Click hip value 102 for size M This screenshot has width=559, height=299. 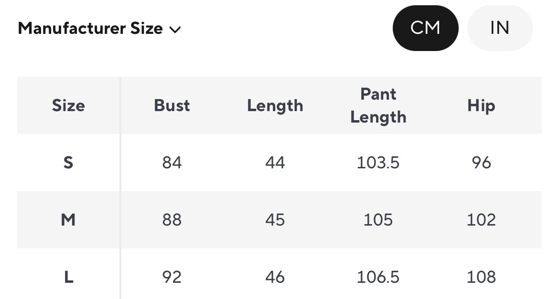[x=481, y=220]
